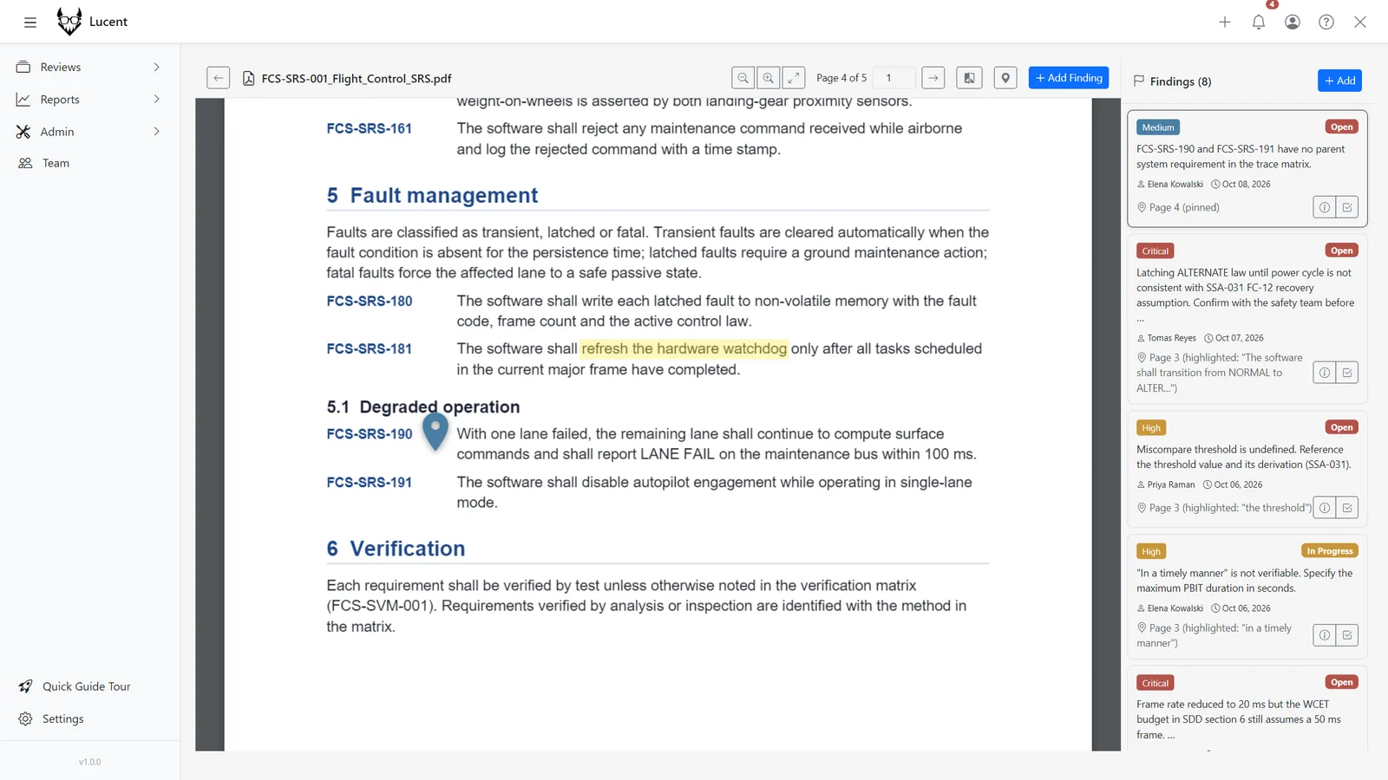Click the Findings (8) panel header

pyautogui.click(x=1173, y=81)
